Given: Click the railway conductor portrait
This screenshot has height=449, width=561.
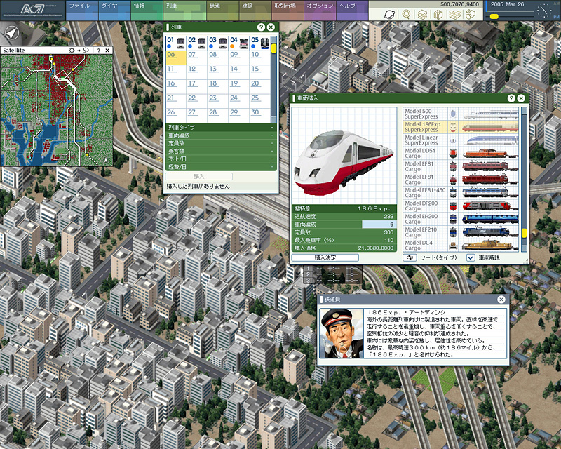Looking at the screenshot, I should [x=342, y=334].
